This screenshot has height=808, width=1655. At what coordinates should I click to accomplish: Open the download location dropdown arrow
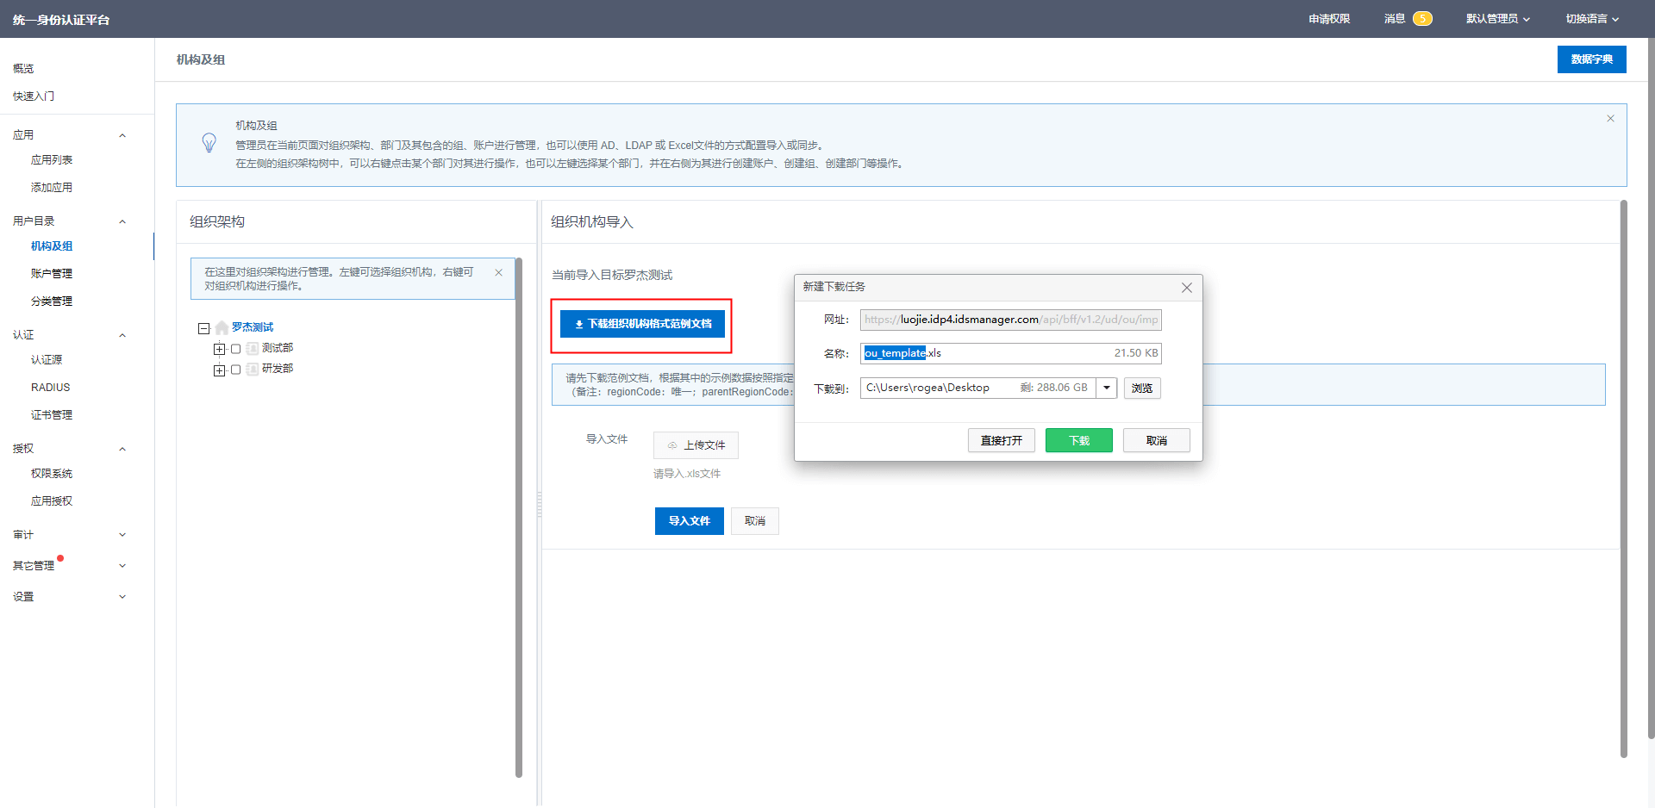tap(1107, 388)
